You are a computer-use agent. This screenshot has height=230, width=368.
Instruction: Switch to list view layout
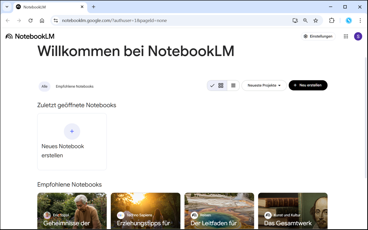[x=233, y=85]
